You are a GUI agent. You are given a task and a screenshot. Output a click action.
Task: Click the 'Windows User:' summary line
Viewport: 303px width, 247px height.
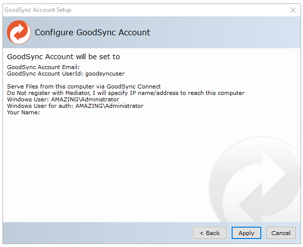click(x=63, y=99)
